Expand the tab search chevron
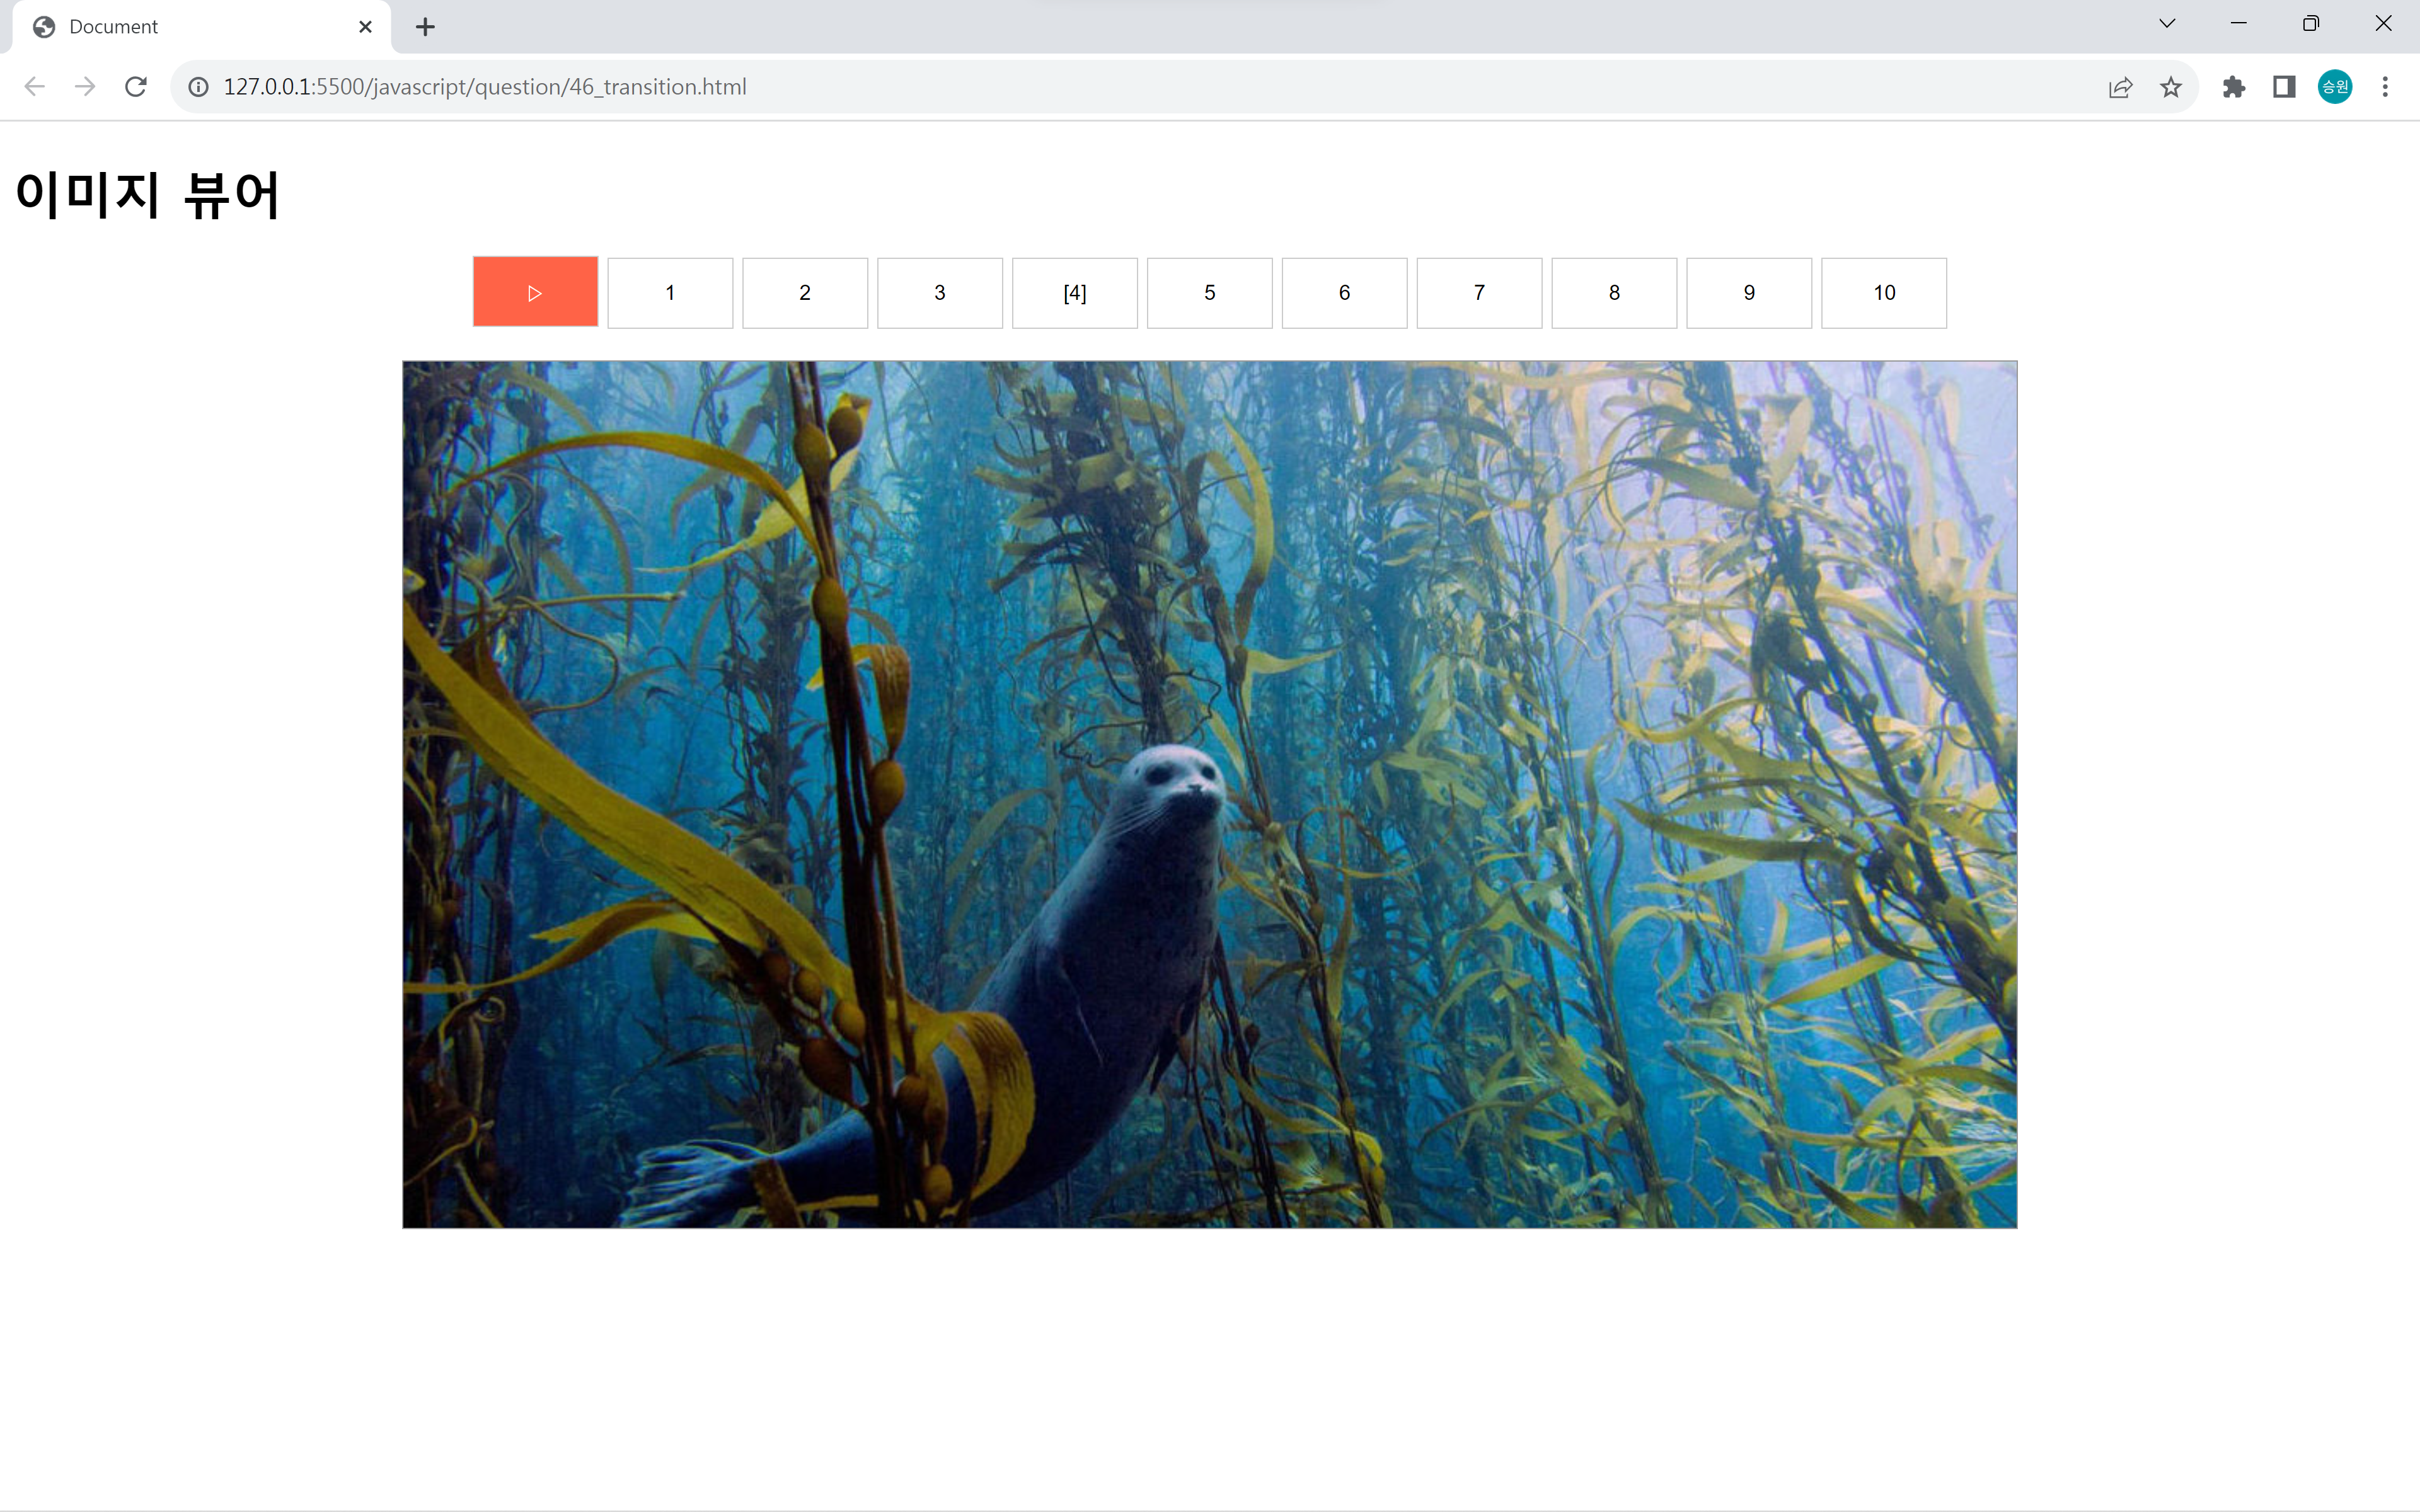 (2167, 24)
